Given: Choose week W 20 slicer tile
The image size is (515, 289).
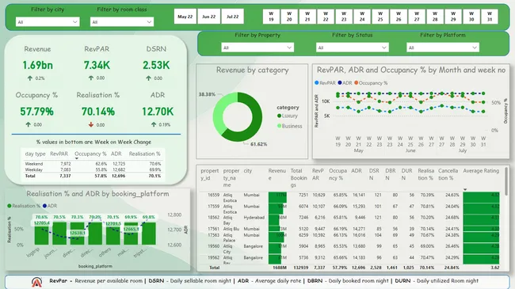Looking at the screenshot, I should (x=289, y=17).
